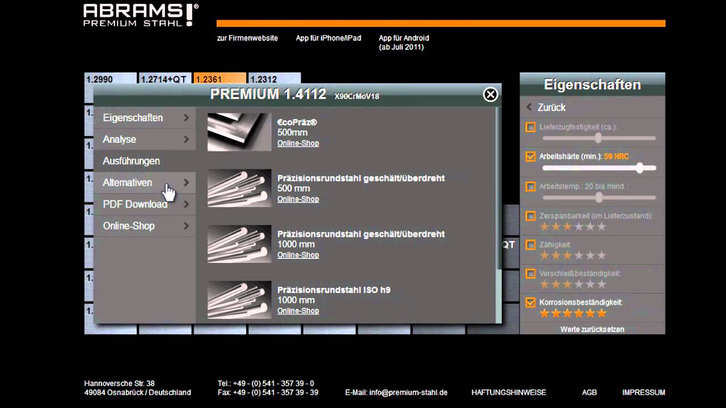Screen dimensions: 726x408
Task: Enable the Verschleißbeständigkeit checkbox
Action: tap(530, 274)
